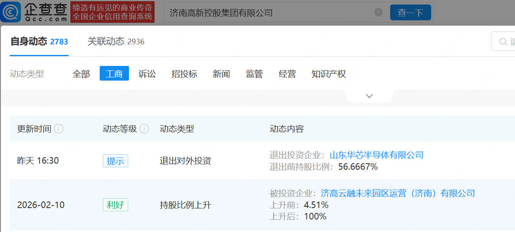Click the Qcc.com logo icon

click(10, 12)
